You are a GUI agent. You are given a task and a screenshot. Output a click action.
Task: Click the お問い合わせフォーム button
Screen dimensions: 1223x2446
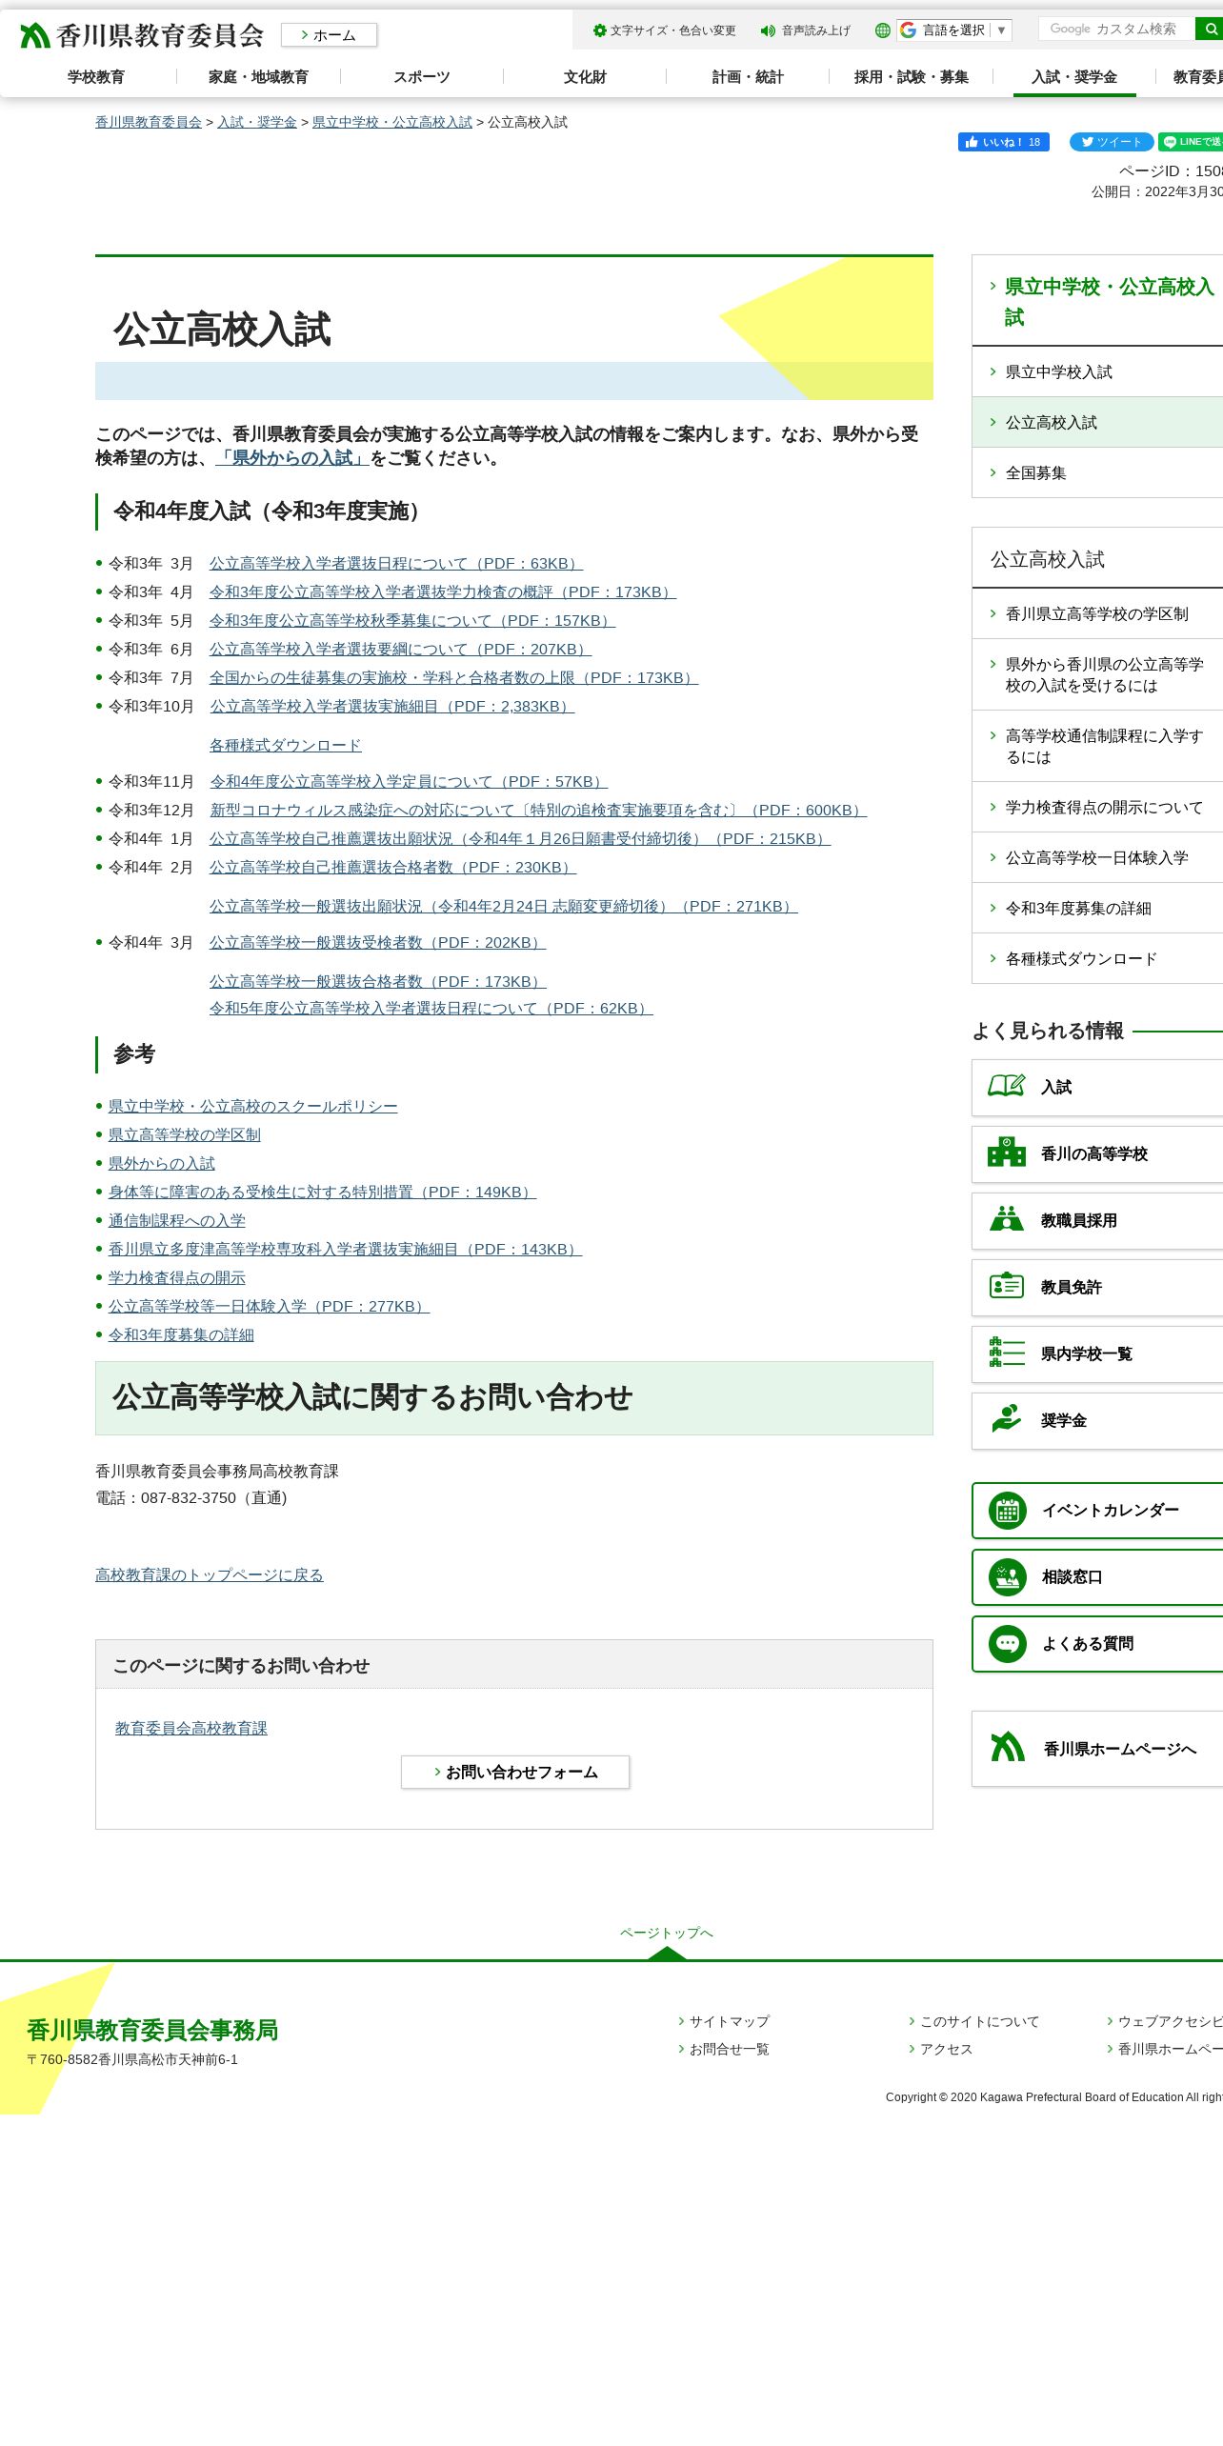pyautogui.click(x=515, y=1772)
